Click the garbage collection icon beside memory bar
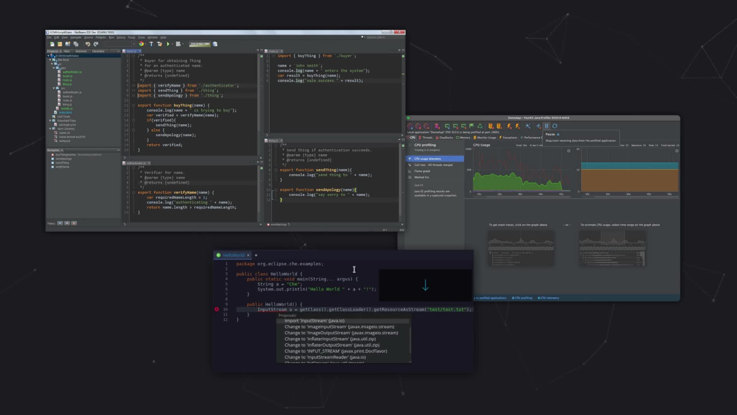The width and height of the screenshot is (737, 415). pyautogui.click(x=215, y=44)
